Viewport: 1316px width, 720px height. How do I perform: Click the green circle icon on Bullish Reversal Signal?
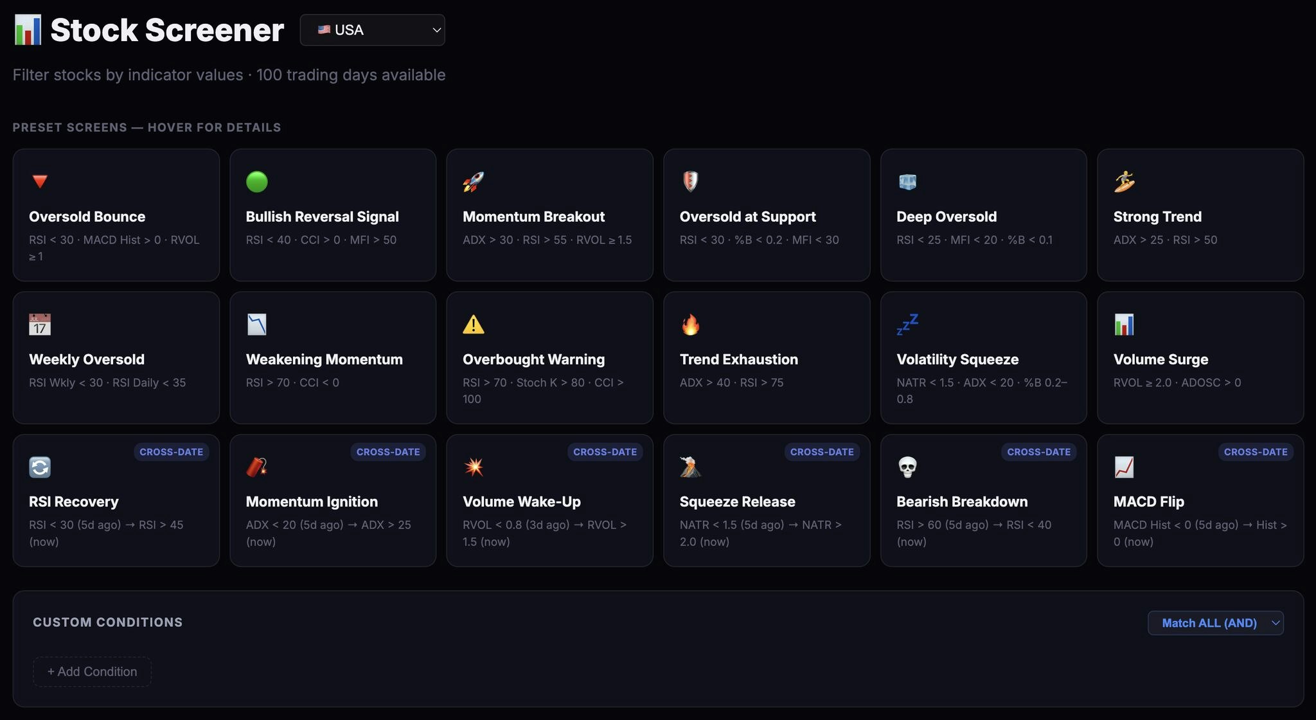pos(257,182)
